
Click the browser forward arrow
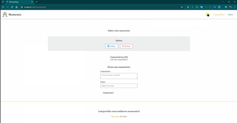point(8,7)
